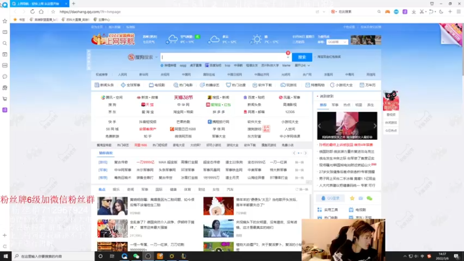Open the search icon in left sidebar
The image size is (464, 261).
(5, 43)
